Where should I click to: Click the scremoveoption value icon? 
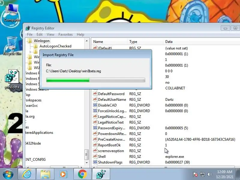point(95,151)
